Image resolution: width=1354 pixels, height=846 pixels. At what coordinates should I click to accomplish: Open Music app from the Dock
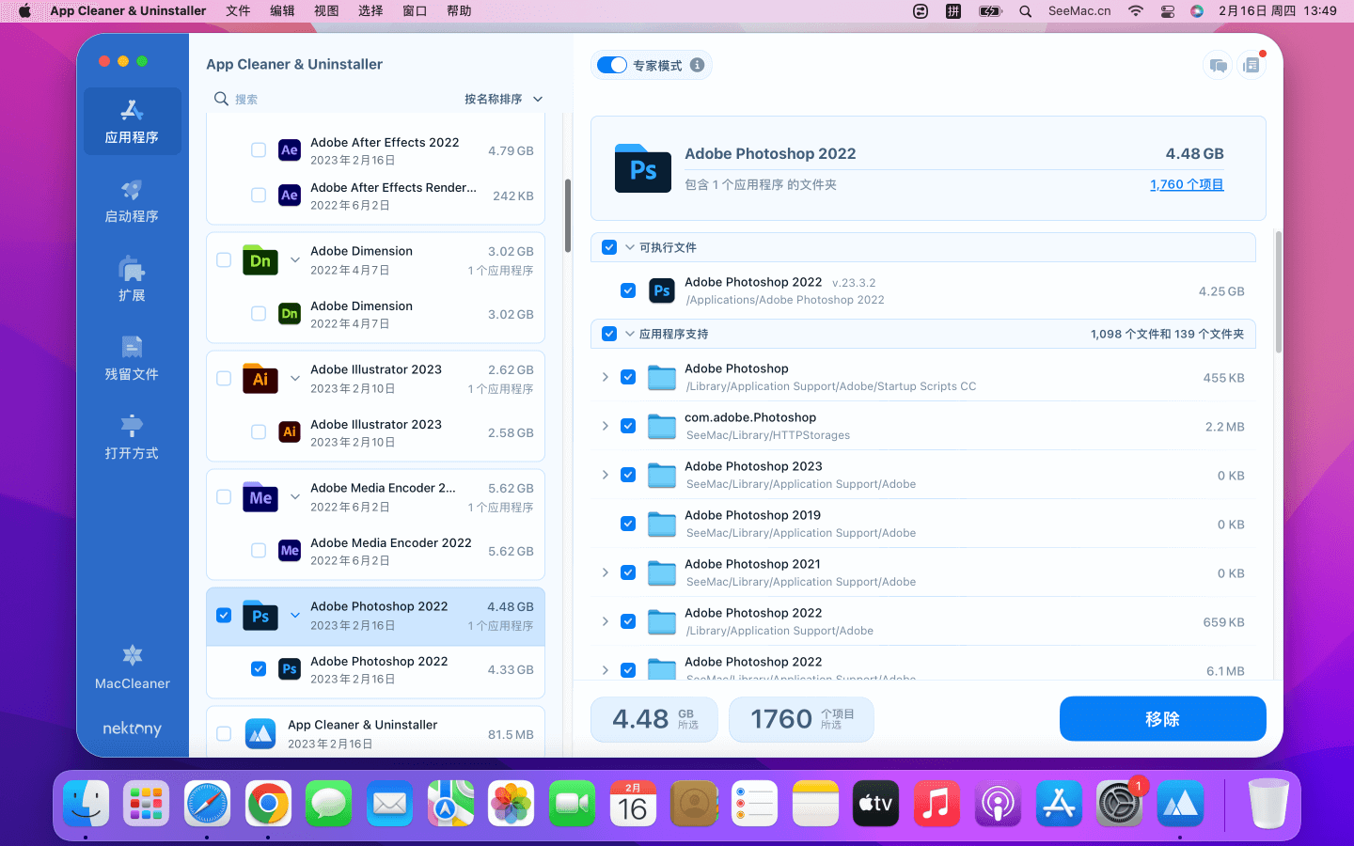(x=937, y=804)
